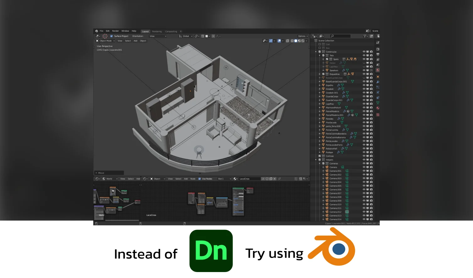Screen dimensions: 473x278
Task: Hide the Speakers object with its eye toggle
Action: click(x=363, y=70)
